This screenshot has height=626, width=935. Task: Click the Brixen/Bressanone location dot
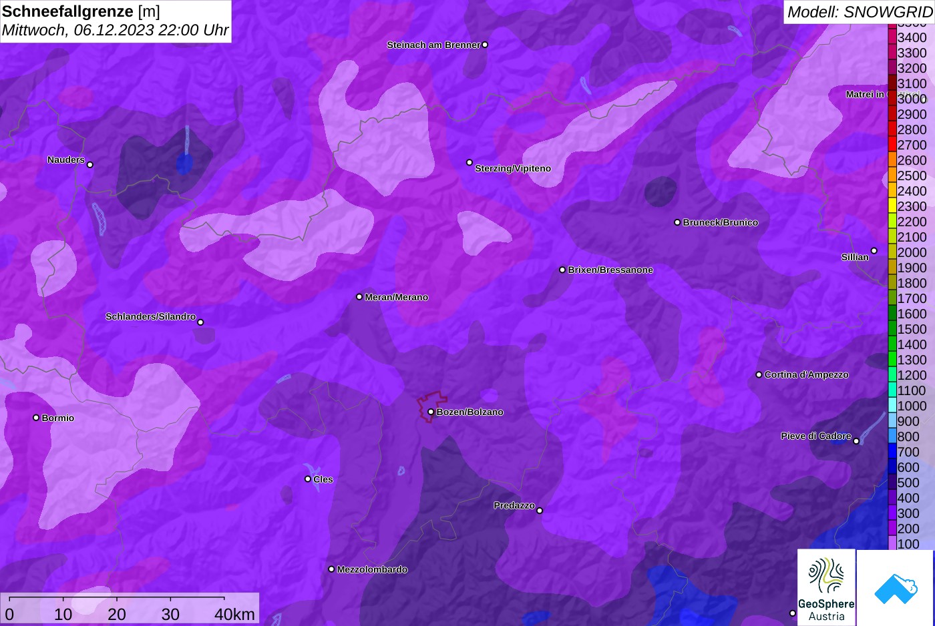(x=562, y=270)
